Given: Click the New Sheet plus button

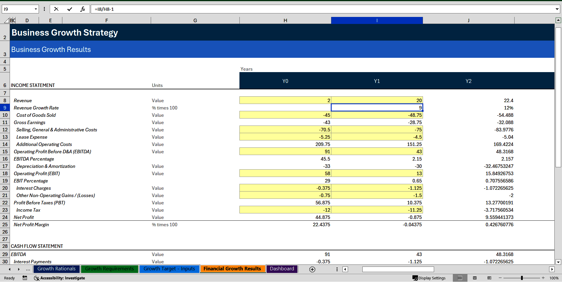Looking at the screenshot, I should click(x=312, y=269).
